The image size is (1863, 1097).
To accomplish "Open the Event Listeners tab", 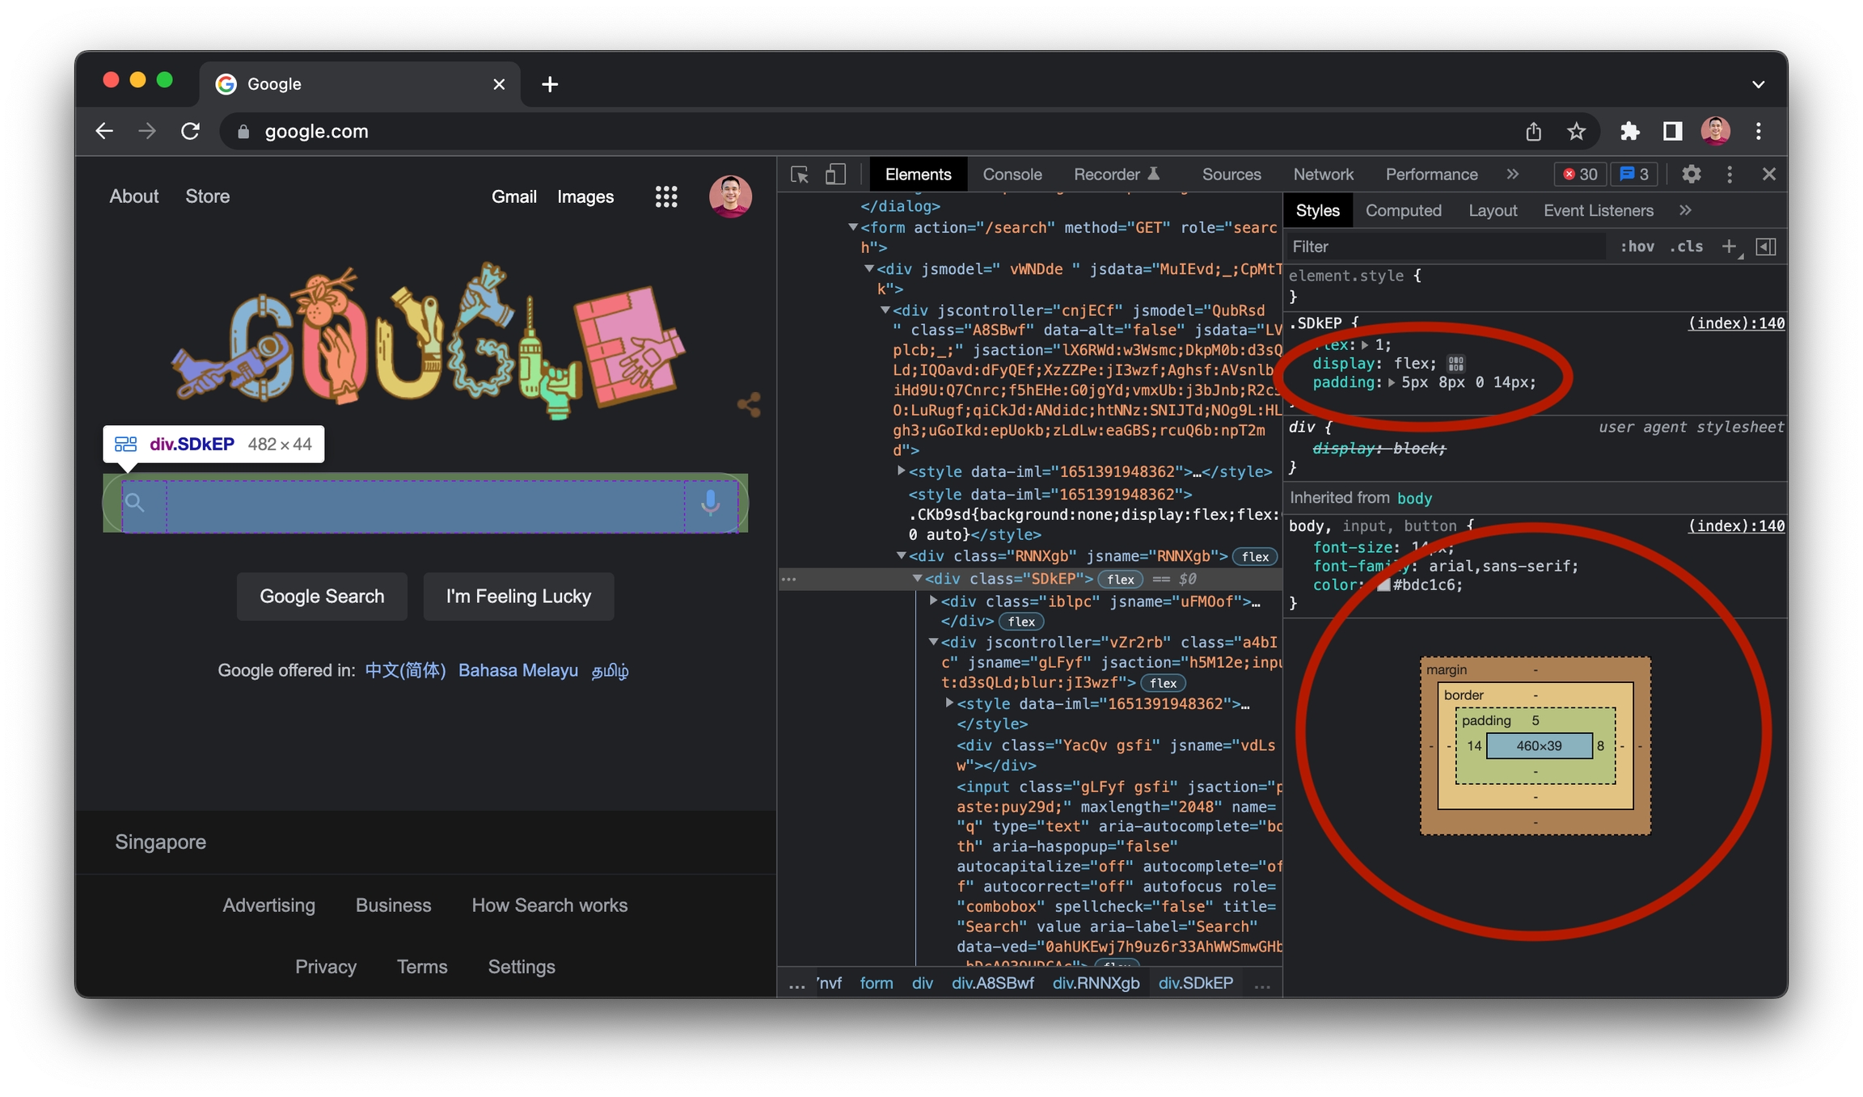I will (x=1598, y=210).
